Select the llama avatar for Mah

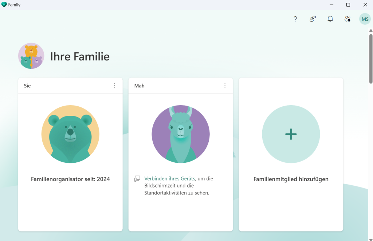[181, 134]
